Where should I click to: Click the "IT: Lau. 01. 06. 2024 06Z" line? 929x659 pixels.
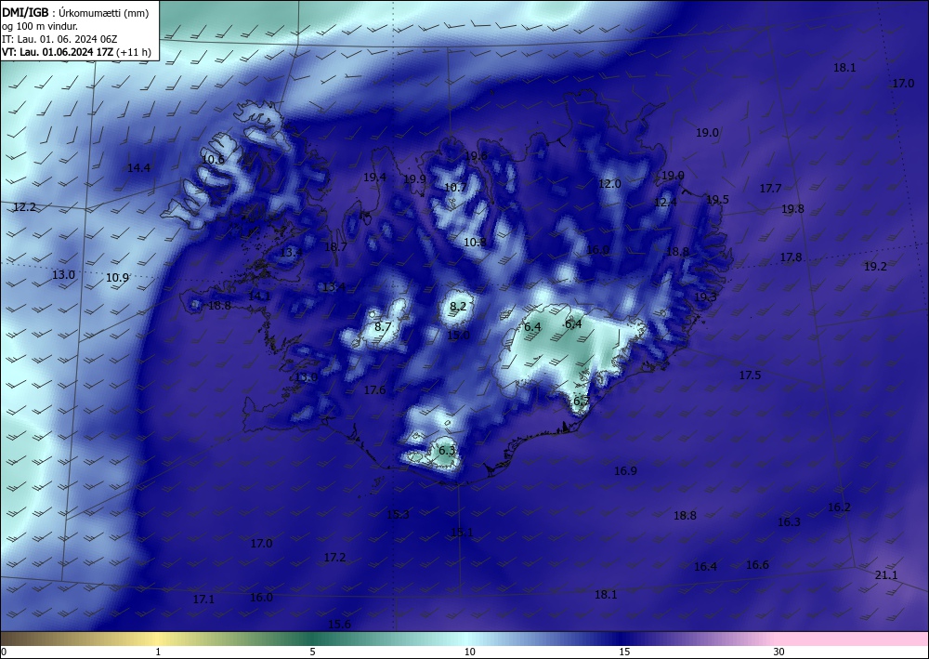[x=59, y=39]
